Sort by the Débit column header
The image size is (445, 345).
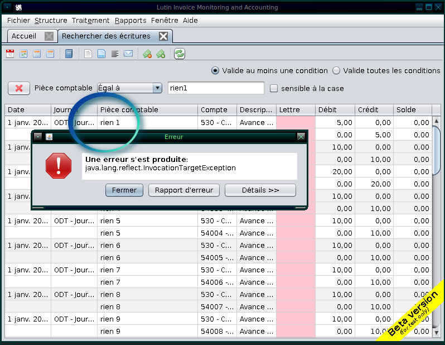click(335, 109)
